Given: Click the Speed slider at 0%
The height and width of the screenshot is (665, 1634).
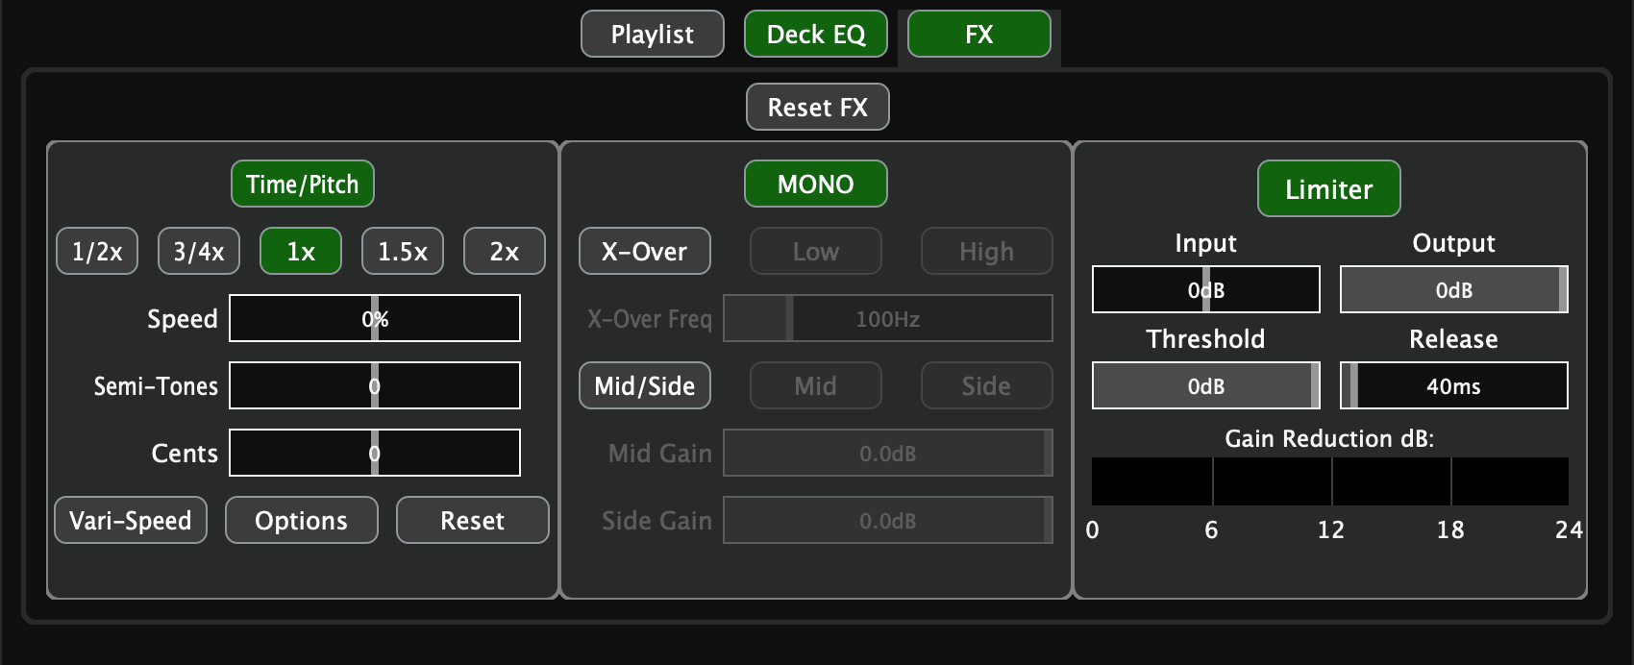Looking at the screenshot, I should pyautogui.click(x=375, y=318).
